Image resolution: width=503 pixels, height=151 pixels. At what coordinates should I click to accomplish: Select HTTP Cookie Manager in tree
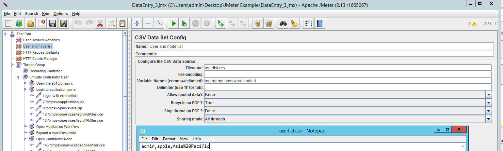pos(40,59)
